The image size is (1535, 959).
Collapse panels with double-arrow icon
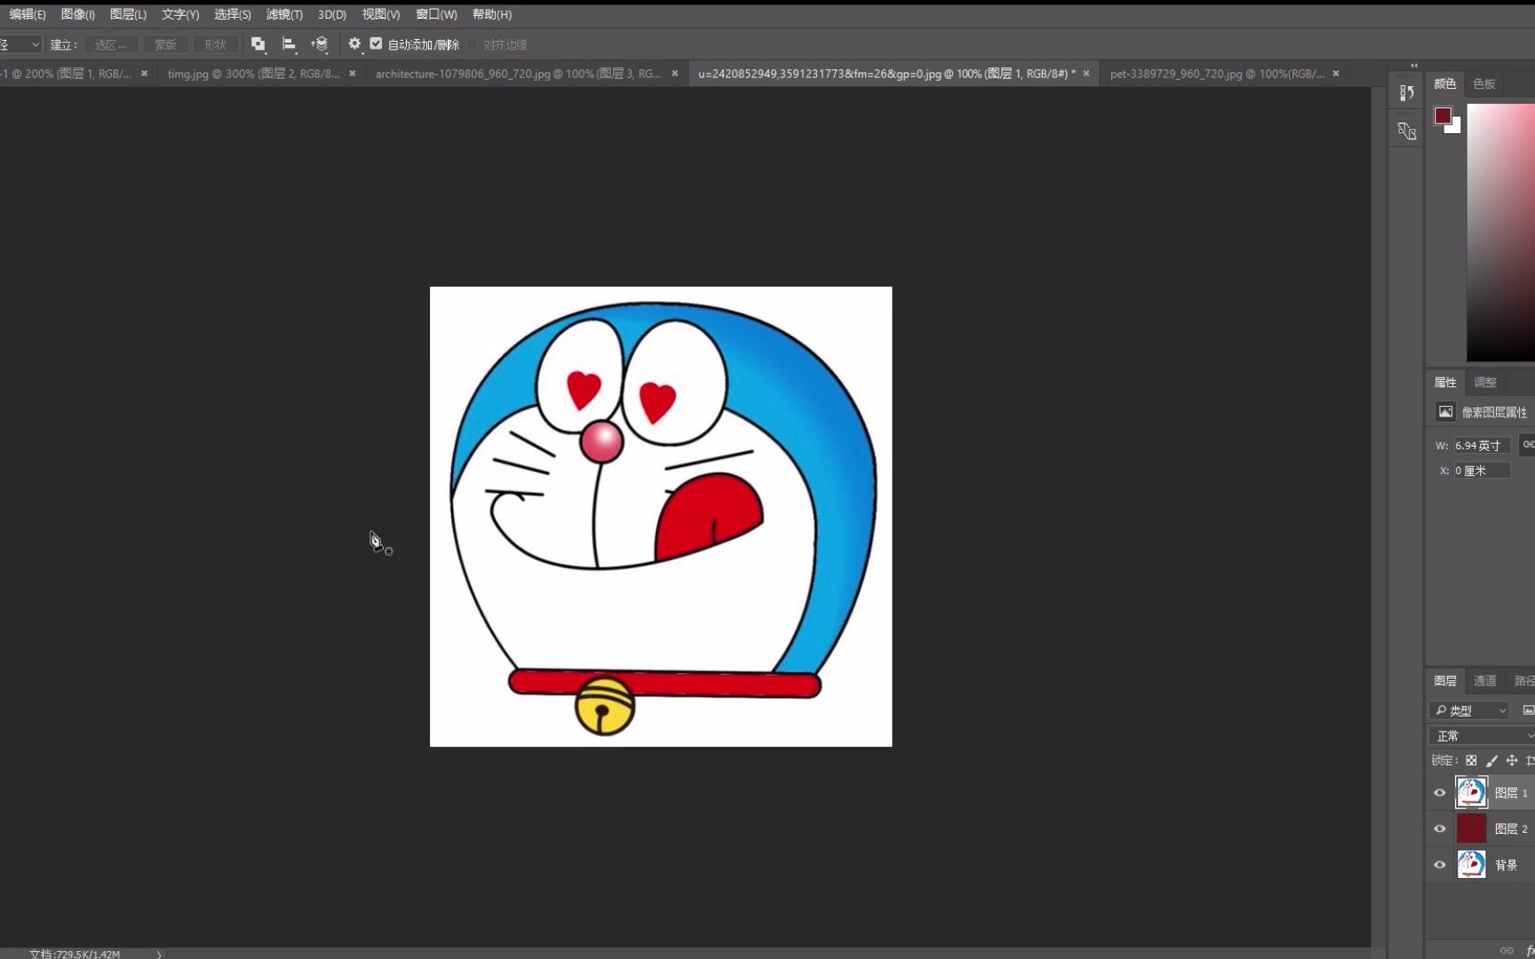point(1414,65)
